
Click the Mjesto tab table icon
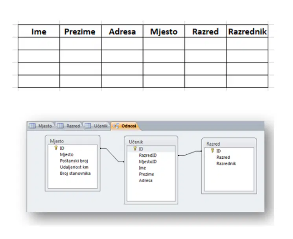[x=33, y=126]
